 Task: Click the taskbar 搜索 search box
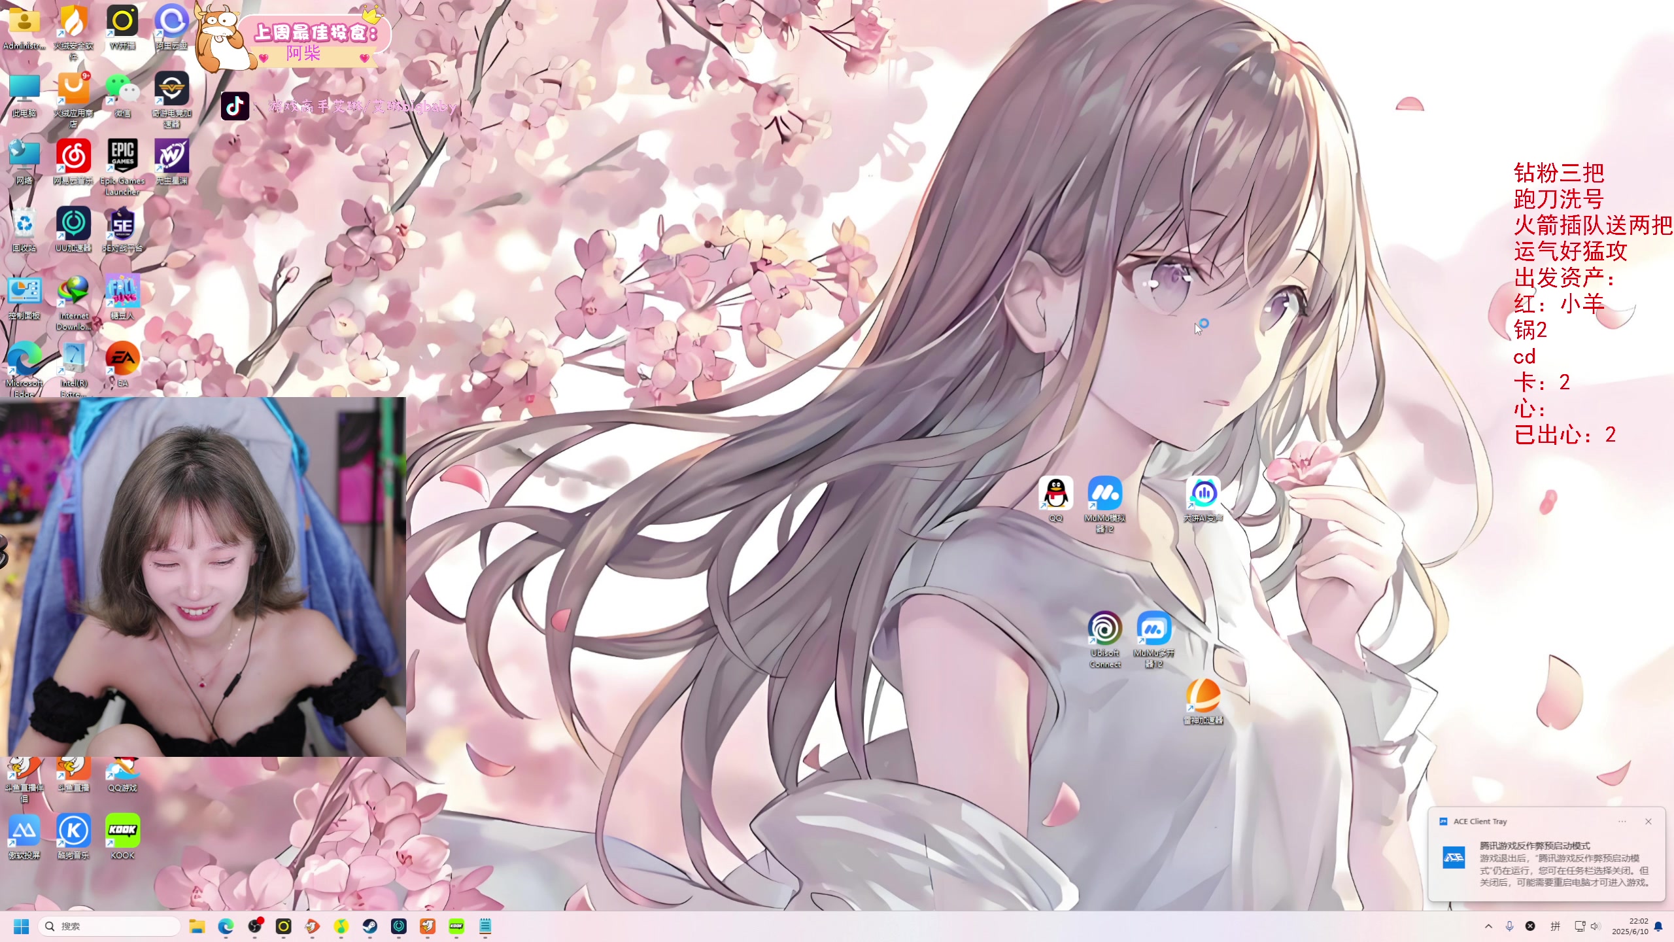pos(109,926)
